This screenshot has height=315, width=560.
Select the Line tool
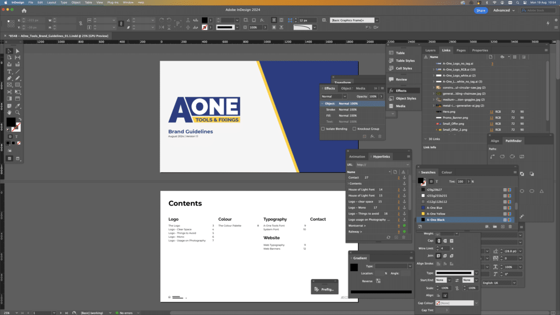[17, 72]
